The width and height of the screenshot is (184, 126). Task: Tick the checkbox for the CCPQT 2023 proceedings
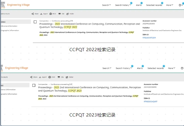(34, 85)
